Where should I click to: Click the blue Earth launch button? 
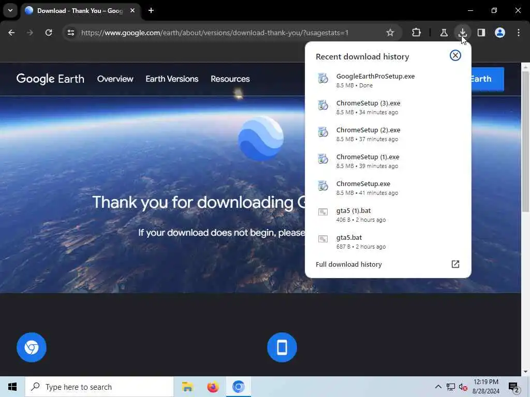488,79
